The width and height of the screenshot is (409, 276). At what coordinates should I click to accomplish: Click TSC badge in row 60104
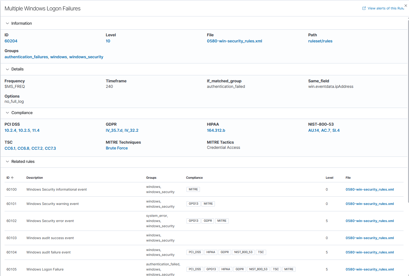pyautogui.click(x=261, y=252)
